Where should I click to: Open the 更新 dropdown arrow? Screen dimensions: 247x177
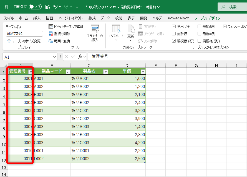click(131, 40)
